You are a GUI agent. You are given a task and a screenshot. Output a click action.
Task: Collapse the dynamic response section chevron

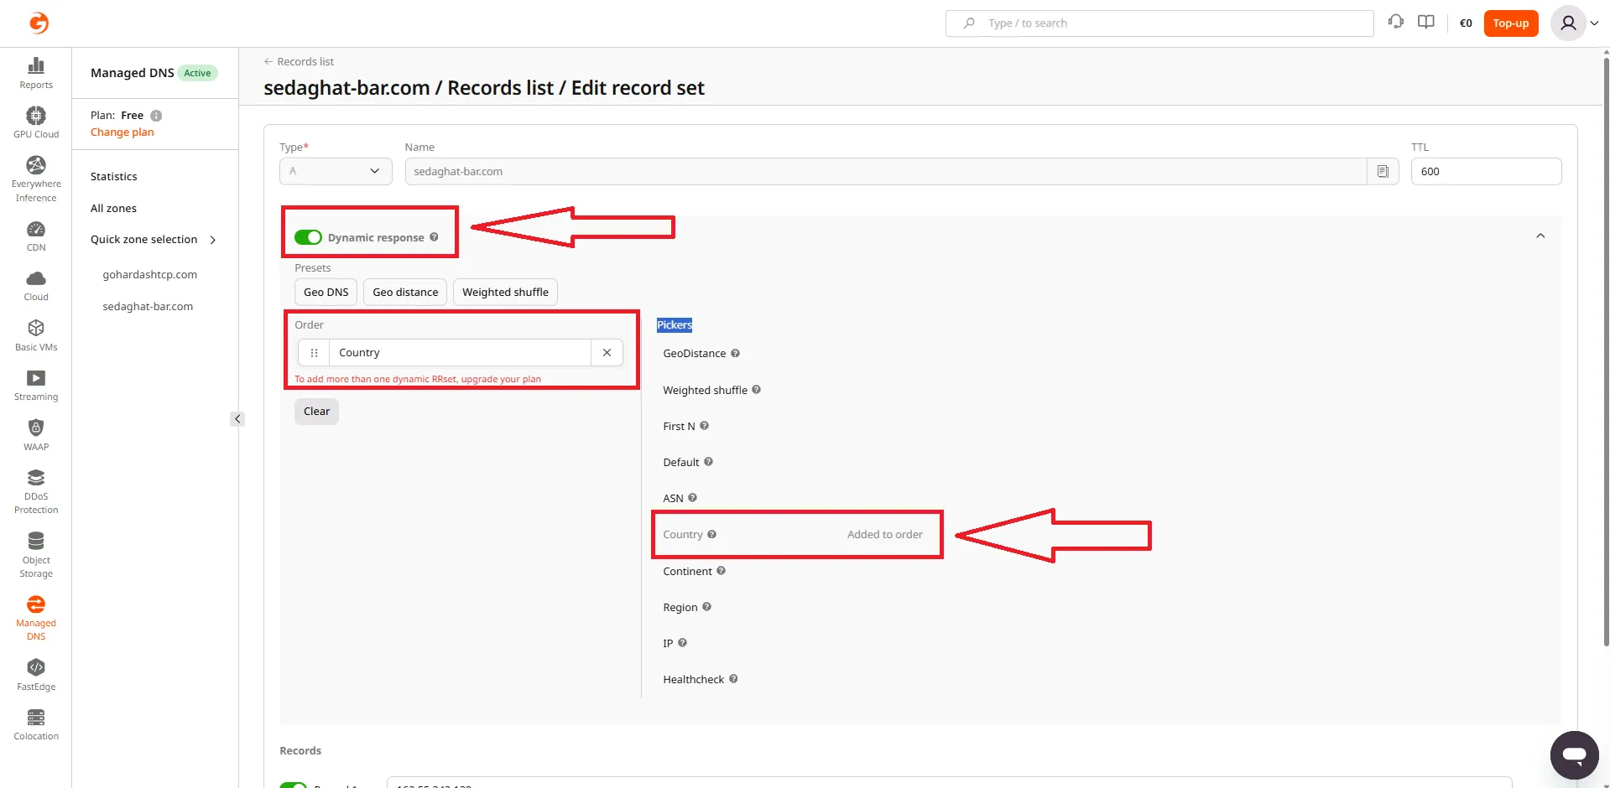tap(1540, 236)
